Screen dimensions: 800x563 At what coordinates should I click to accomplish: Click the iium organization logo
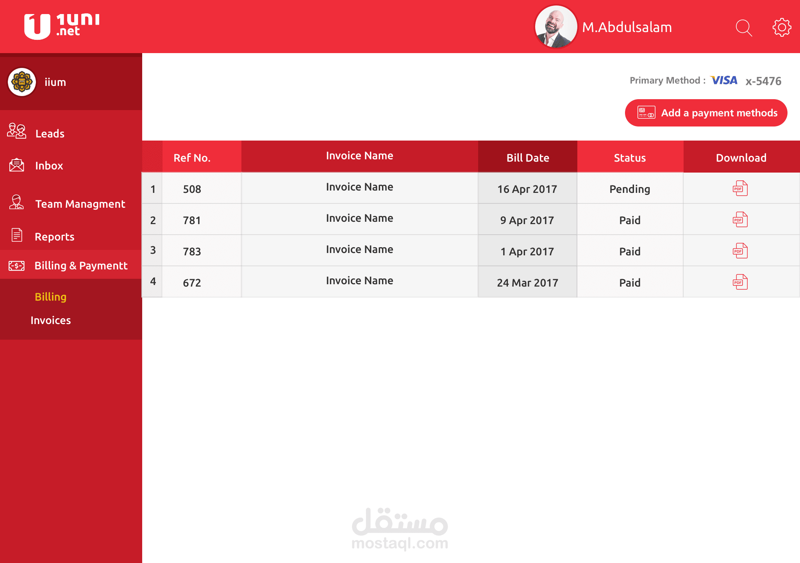pos(22,82)
